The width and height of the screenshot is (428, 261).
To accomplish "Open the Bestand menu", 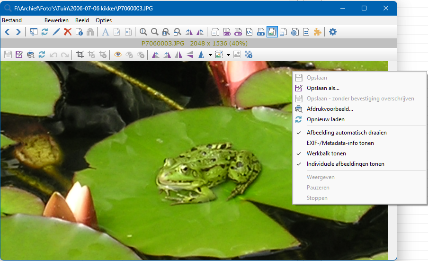I will pos(12,20).
